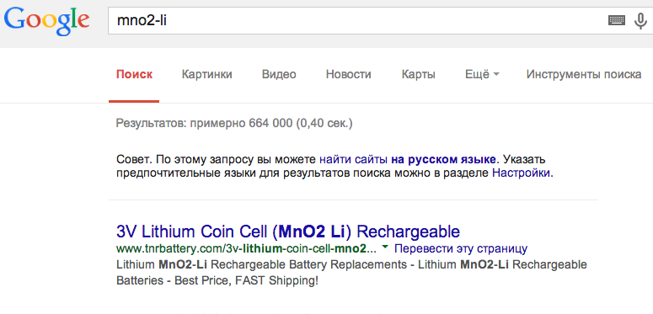Click Перевести эту страницу link
Screen dimensions: 653x314
point(461,248)
